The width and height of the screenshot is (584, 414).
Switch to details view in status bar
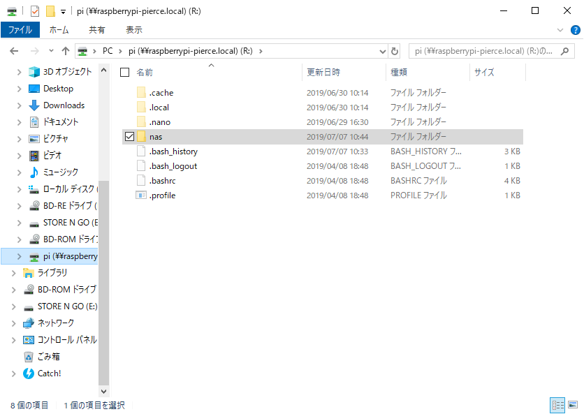pos(557,405)
